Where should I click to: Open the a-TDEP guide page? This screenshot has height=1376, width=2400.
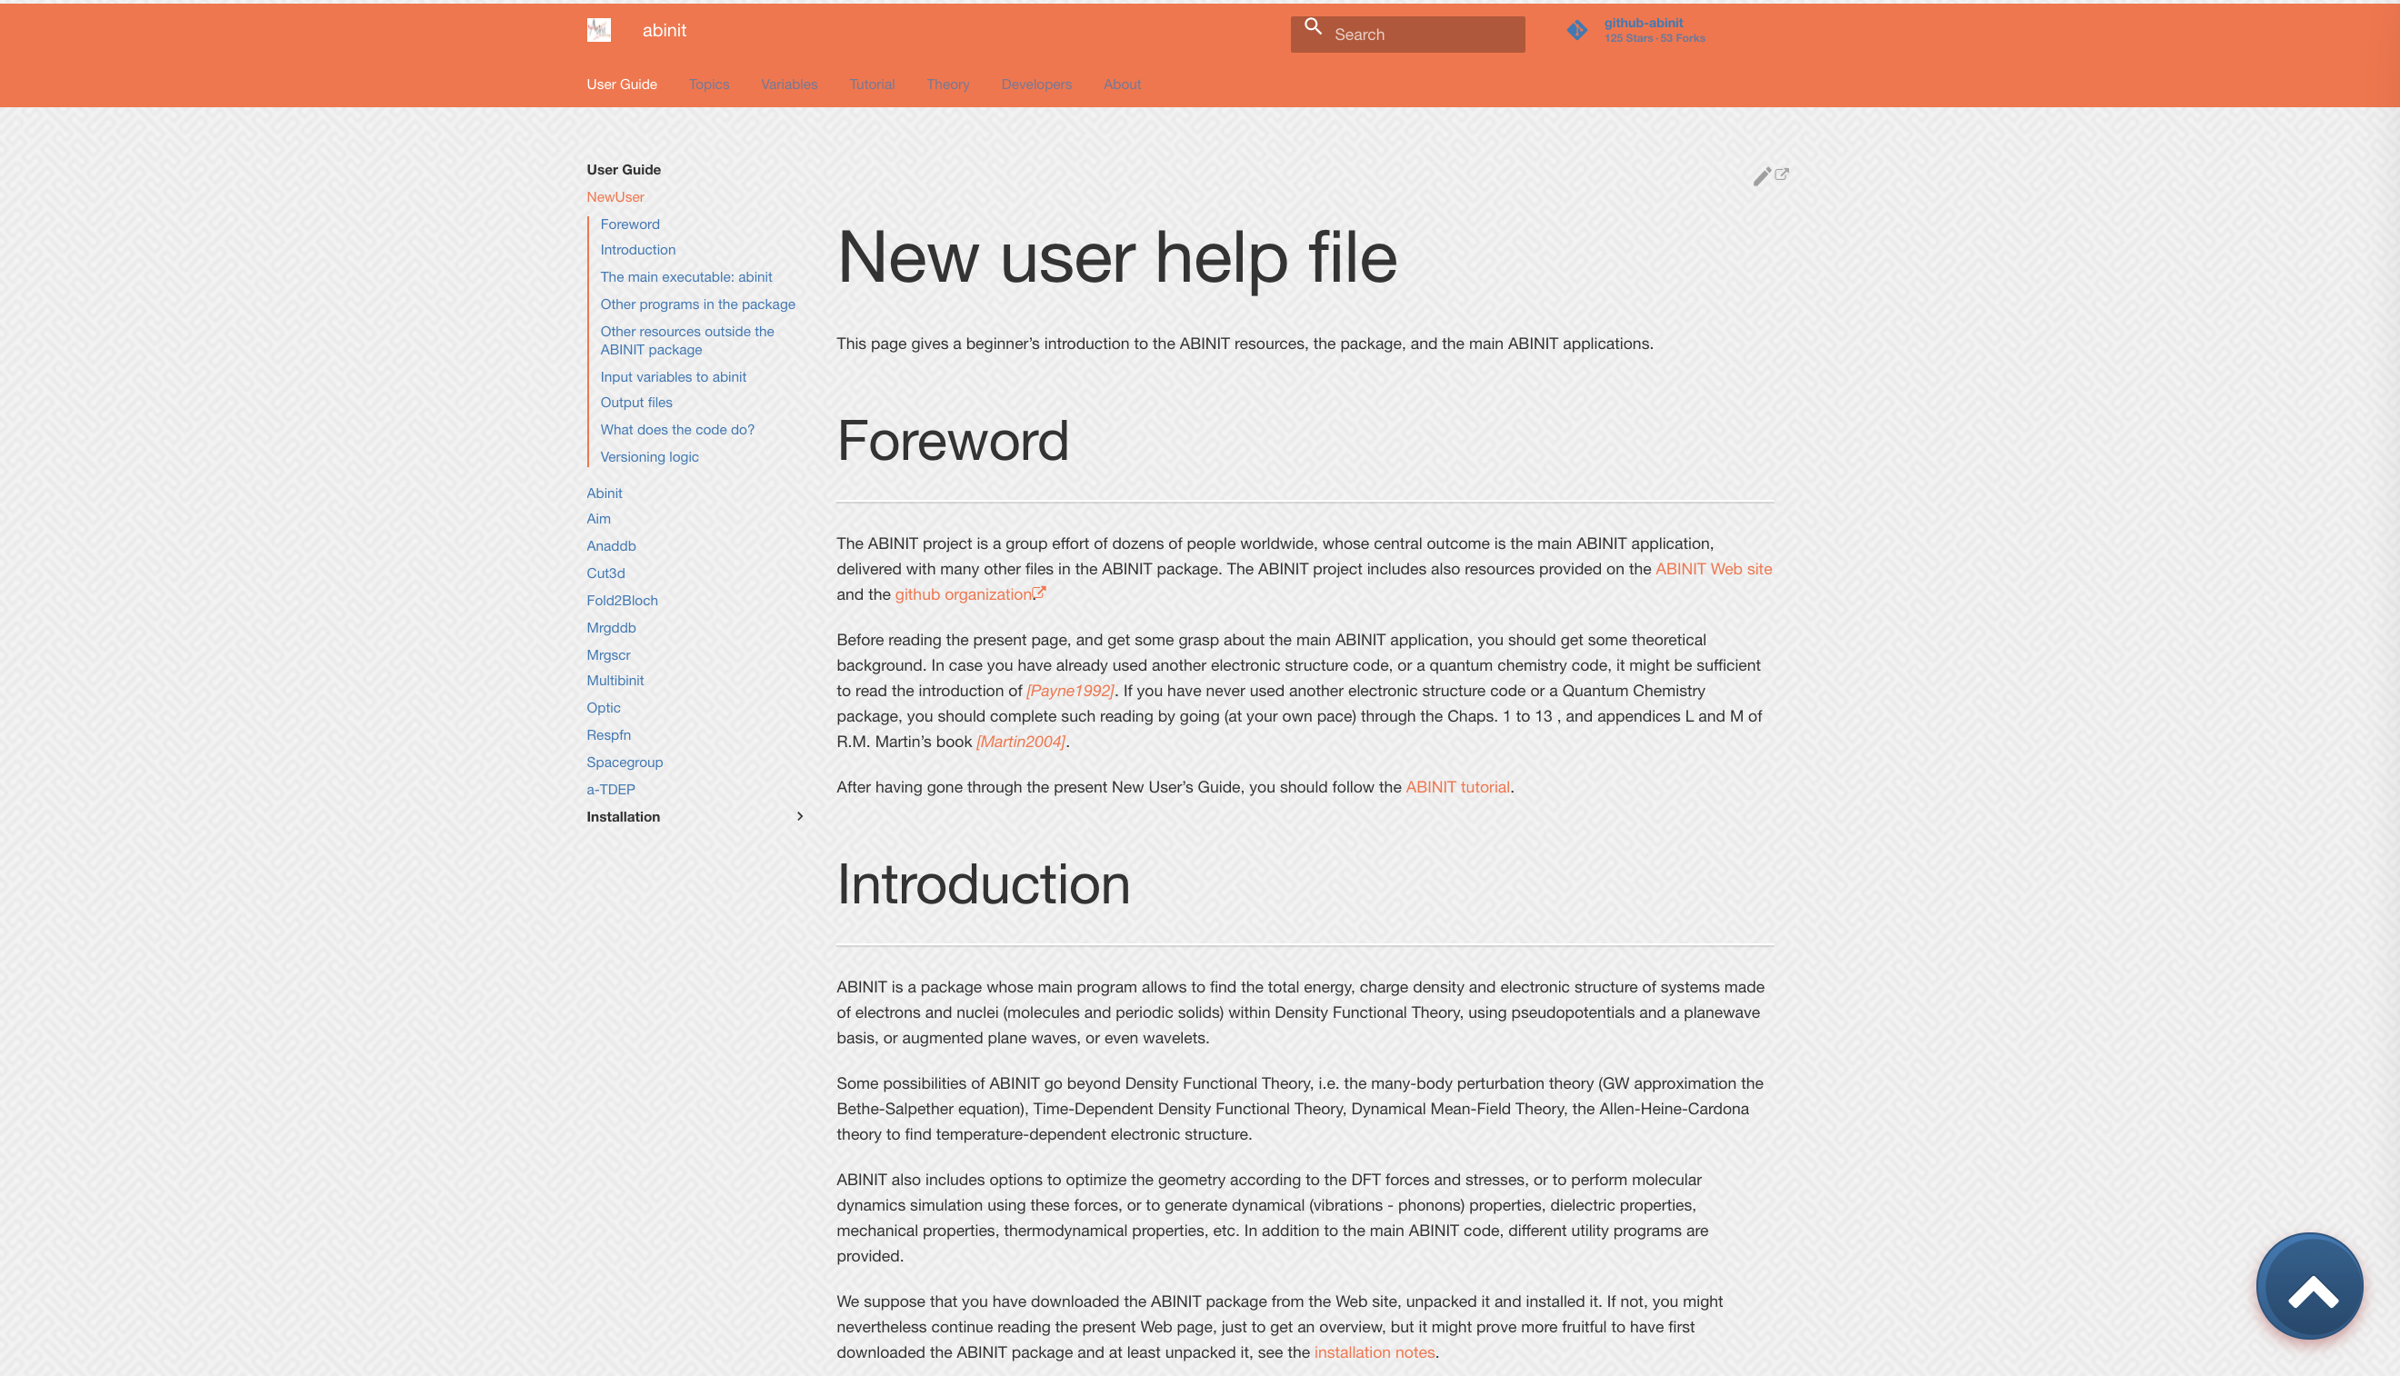611,790
